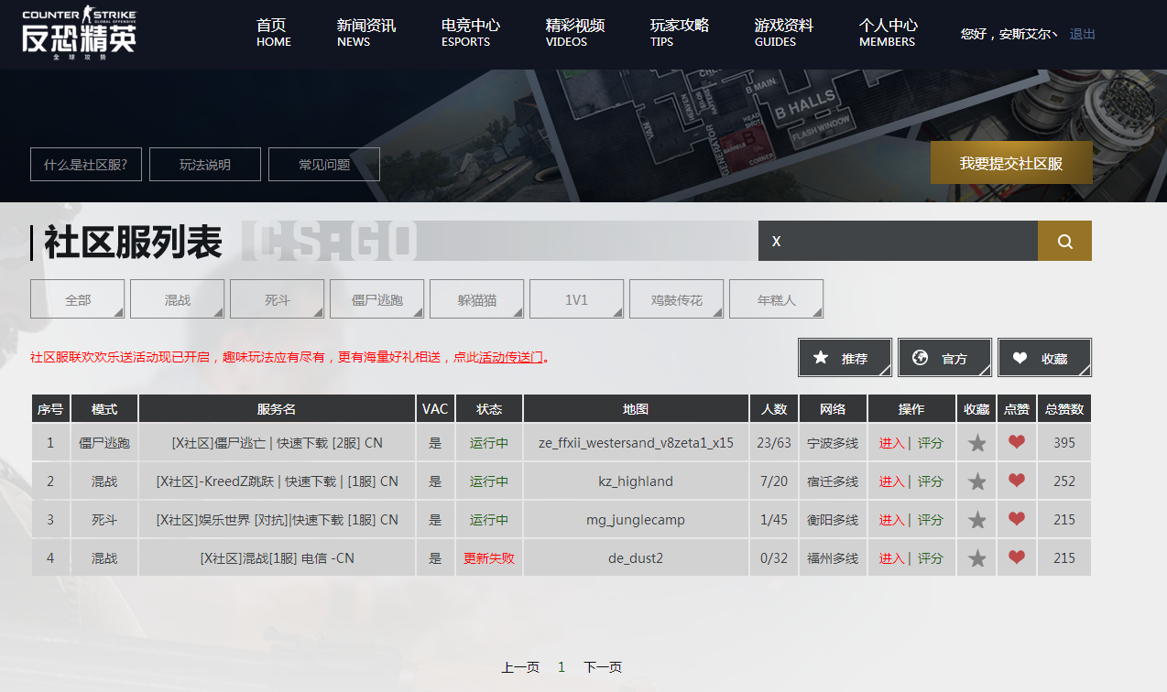The height and width of the screenshot is (692, 1167).
Task: Expand the 躲猫猫 filter dropdown arrow
Action: (x=518, y=312)
